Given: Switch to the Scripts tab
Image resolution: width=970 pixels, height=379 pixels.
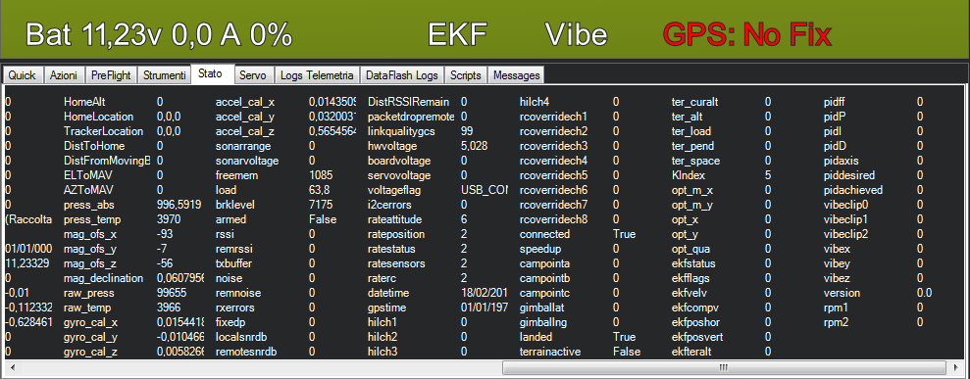Looking at the screenshot, I should tap(465, 75).
